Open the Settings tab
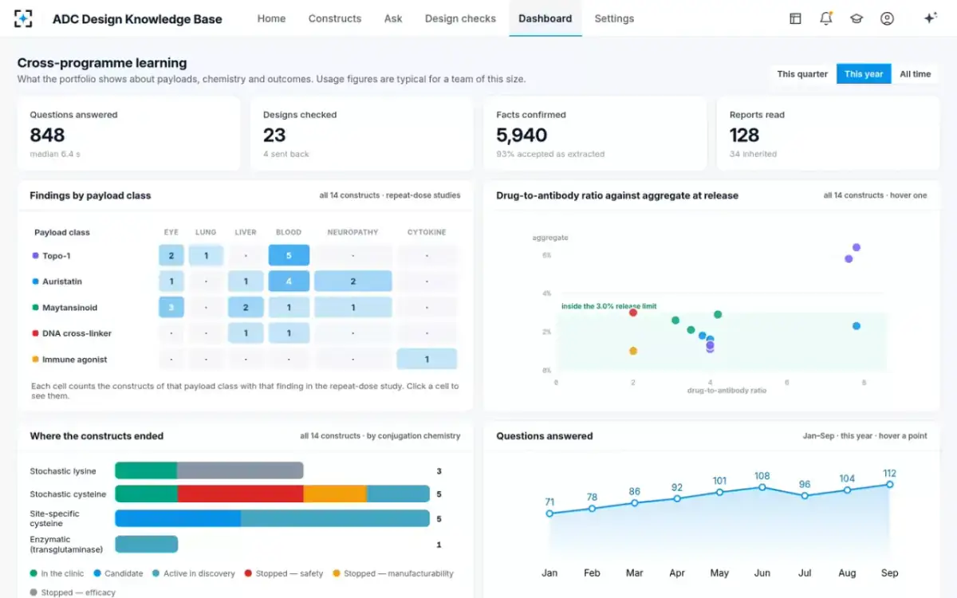This screenshot has height=598, width=957. (614, 18)
